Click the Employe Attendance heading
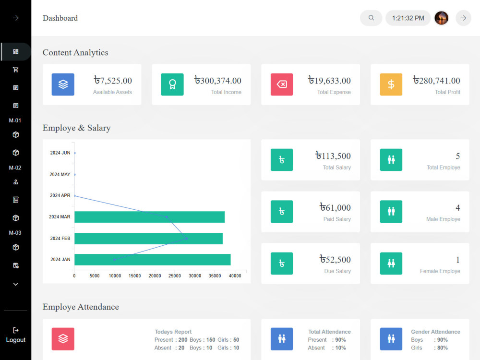This screenshot has width=480, height=360. 81,307
